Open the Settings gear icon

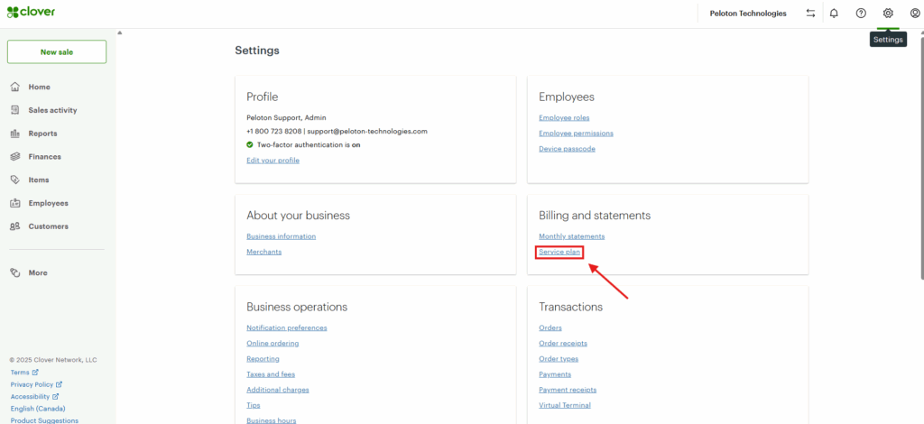pos(888,14)
